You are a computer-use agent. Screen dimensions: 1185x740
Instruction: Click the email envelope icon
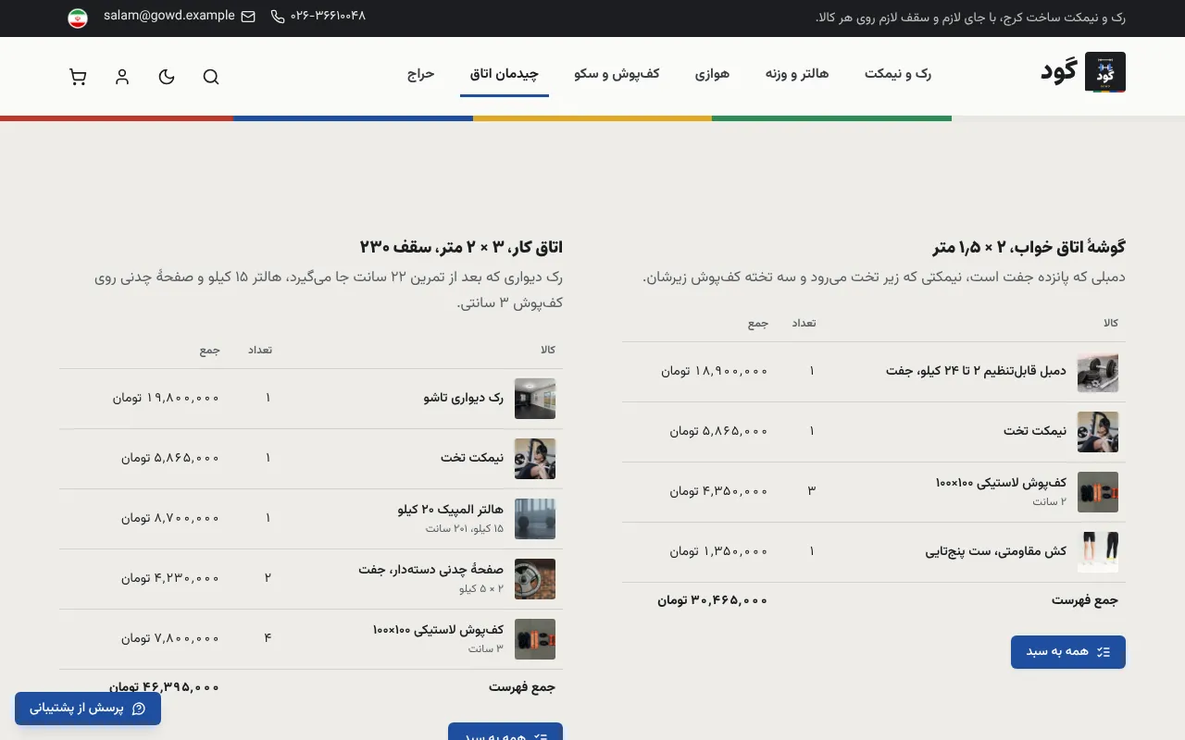point(248,17)
